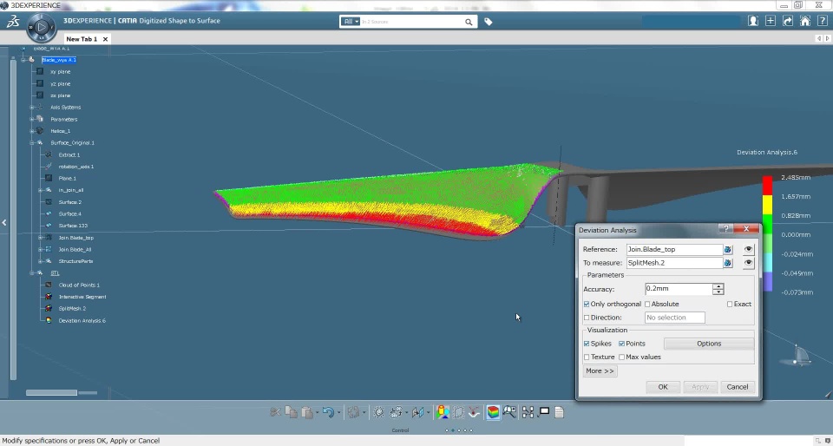The image size is (833, 446).
Task: Click the Paste icon in toolbar
Action: [x=306, y=412]
